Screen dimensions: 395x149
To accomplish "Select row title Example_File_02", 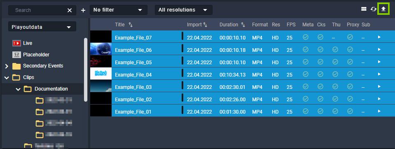I will [133, 100].
